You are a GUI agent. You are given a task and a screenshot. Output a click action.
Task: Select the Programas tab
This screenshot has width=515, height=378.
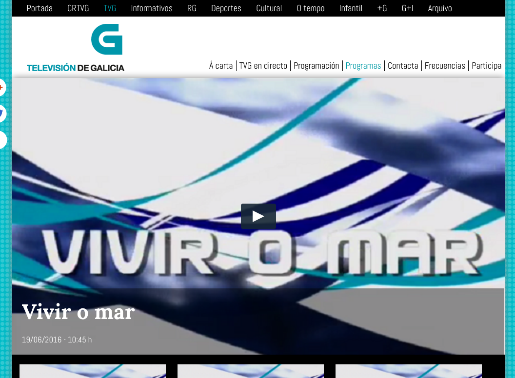click(x=363, y=66)
